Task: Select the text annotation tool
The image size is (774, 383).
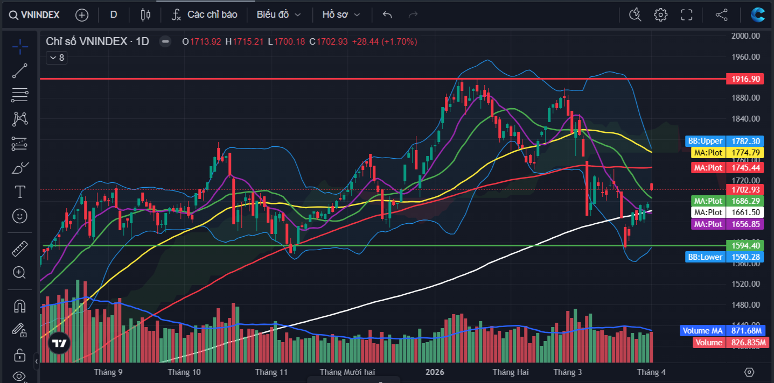Action: [x=20, y=191]
